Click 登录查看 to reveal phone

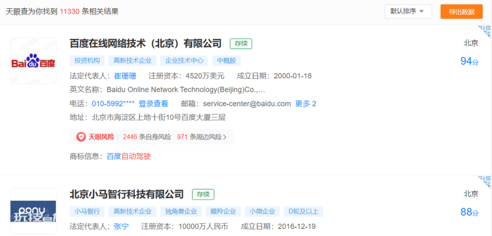pyautogui.click(x=154, y=103)
